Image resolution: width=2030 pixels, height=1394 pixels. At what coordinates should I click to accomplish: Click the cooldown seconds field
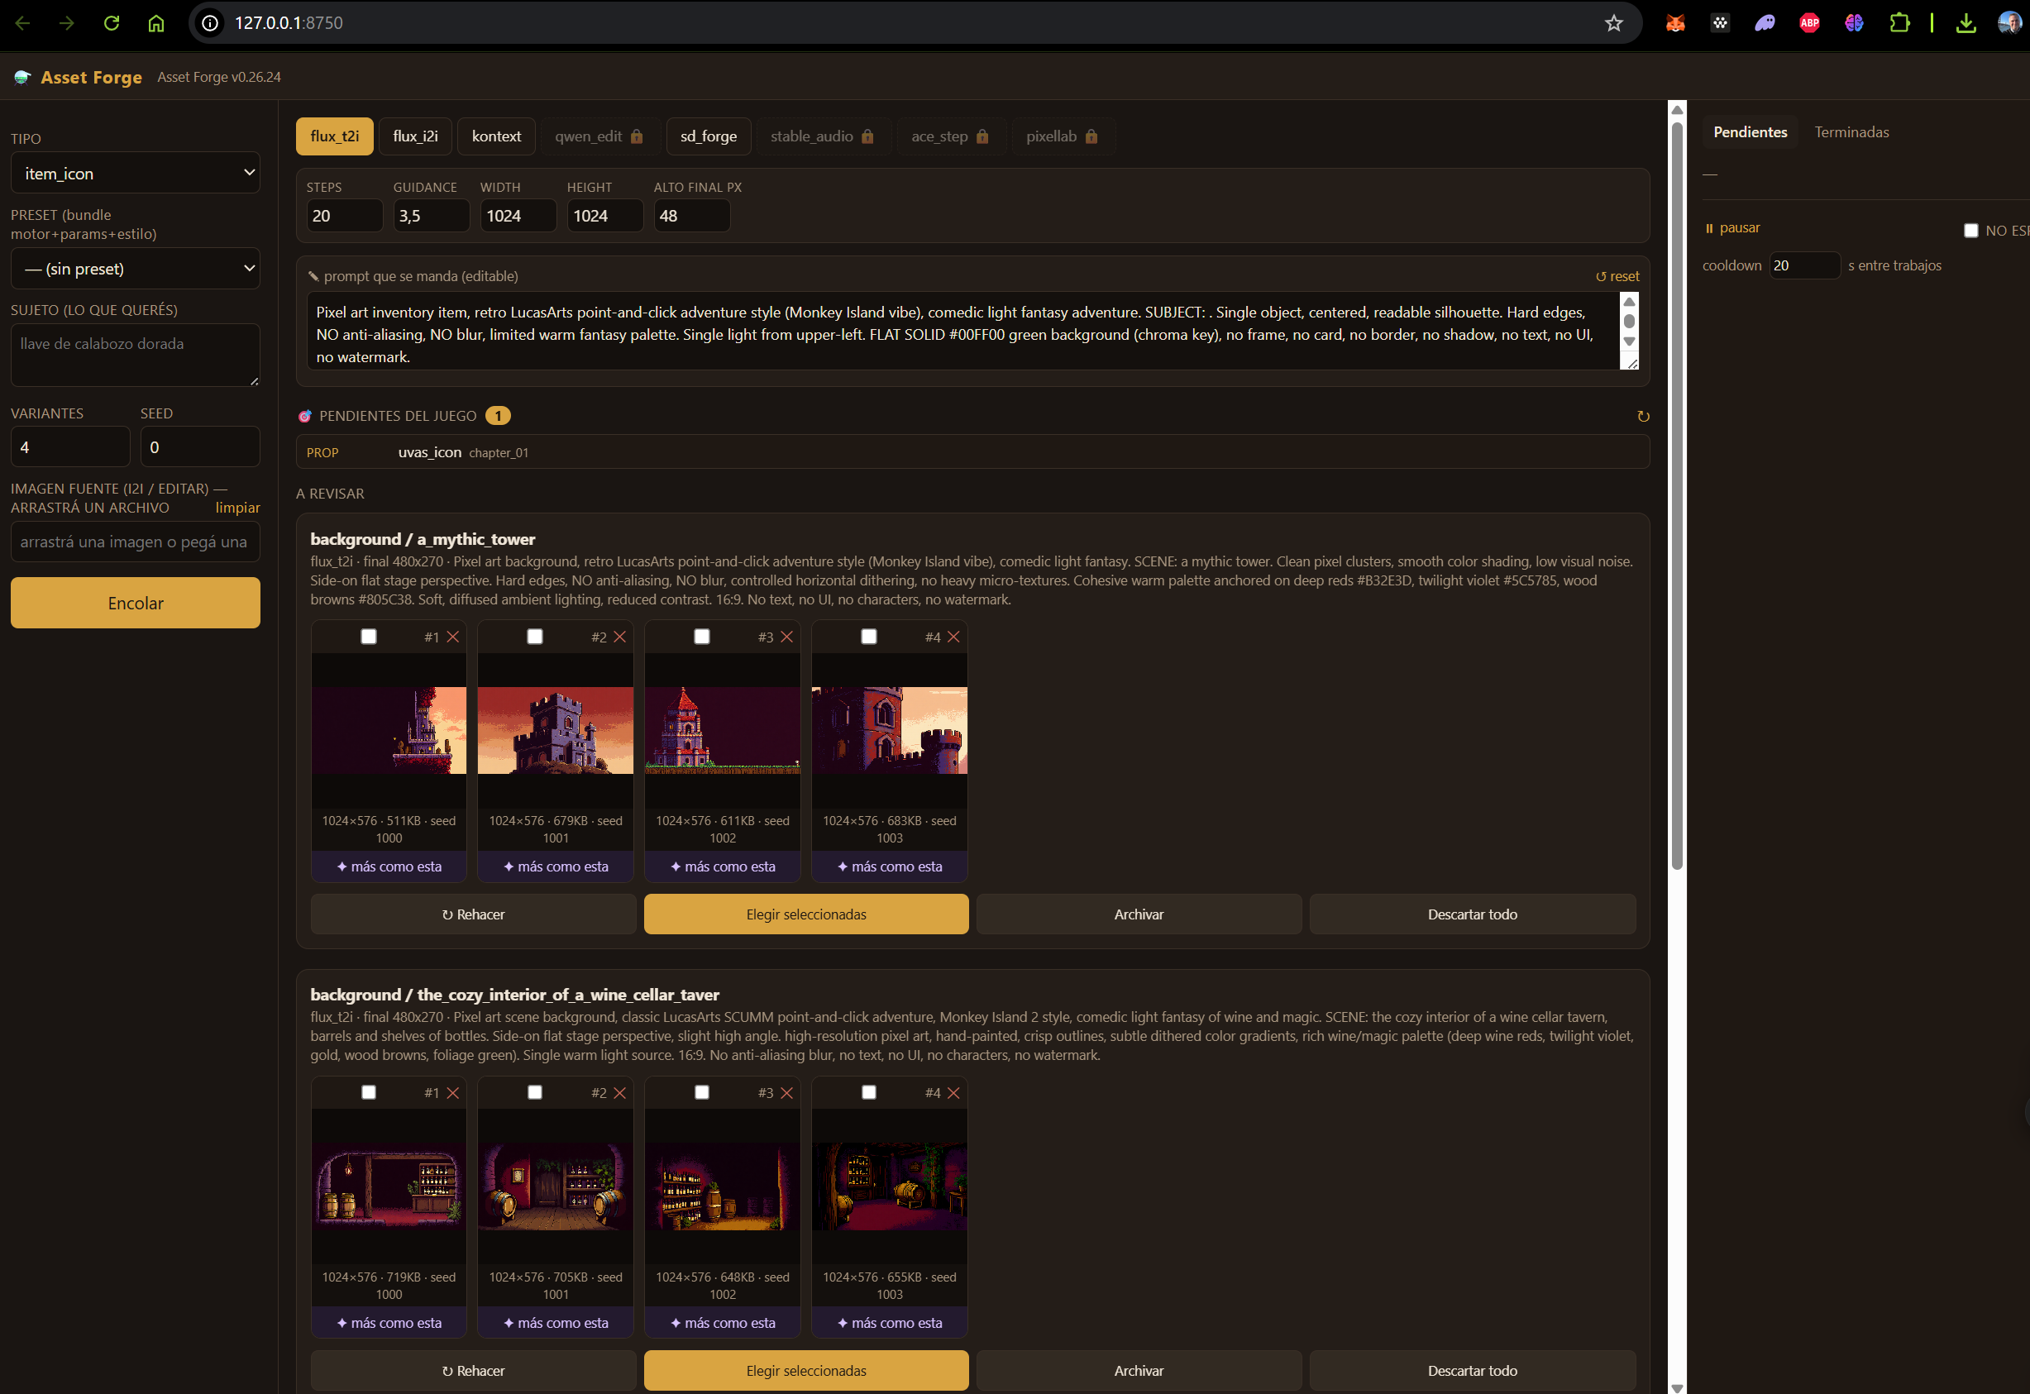click(x=1804, y=265)
